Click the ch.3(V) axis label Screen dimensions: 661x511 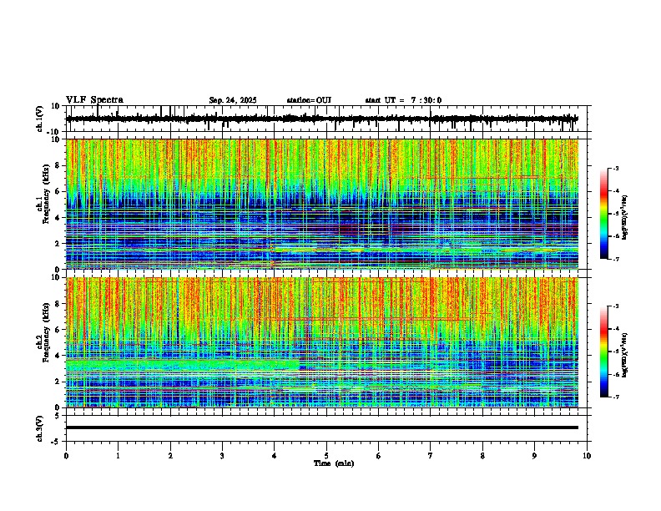pyautogui.click(x=40, y=428)
